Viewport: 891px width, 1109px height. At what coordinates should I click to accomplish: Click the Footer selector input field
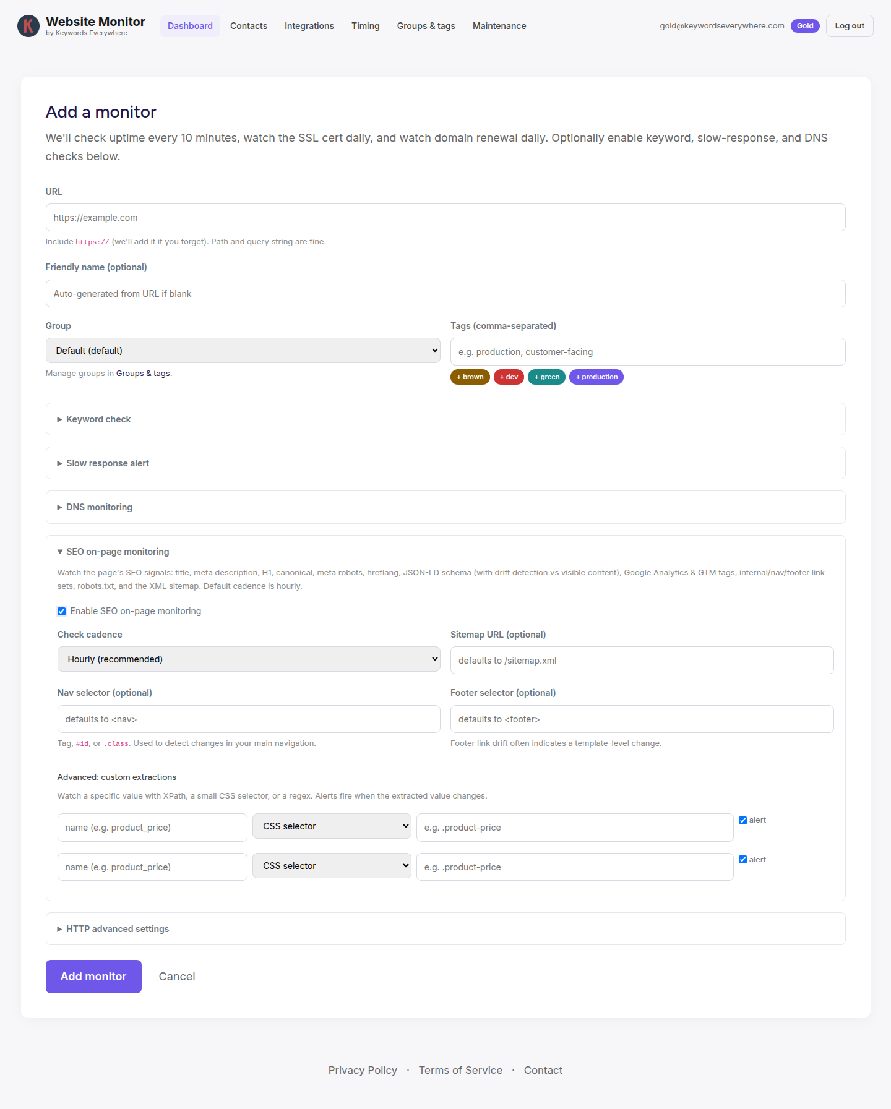[642, 719]
